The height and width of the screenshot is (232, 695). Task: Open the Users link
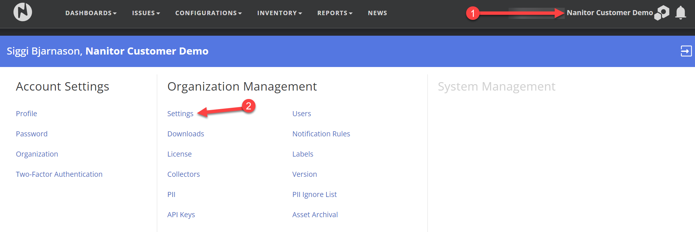click(302, 113)
